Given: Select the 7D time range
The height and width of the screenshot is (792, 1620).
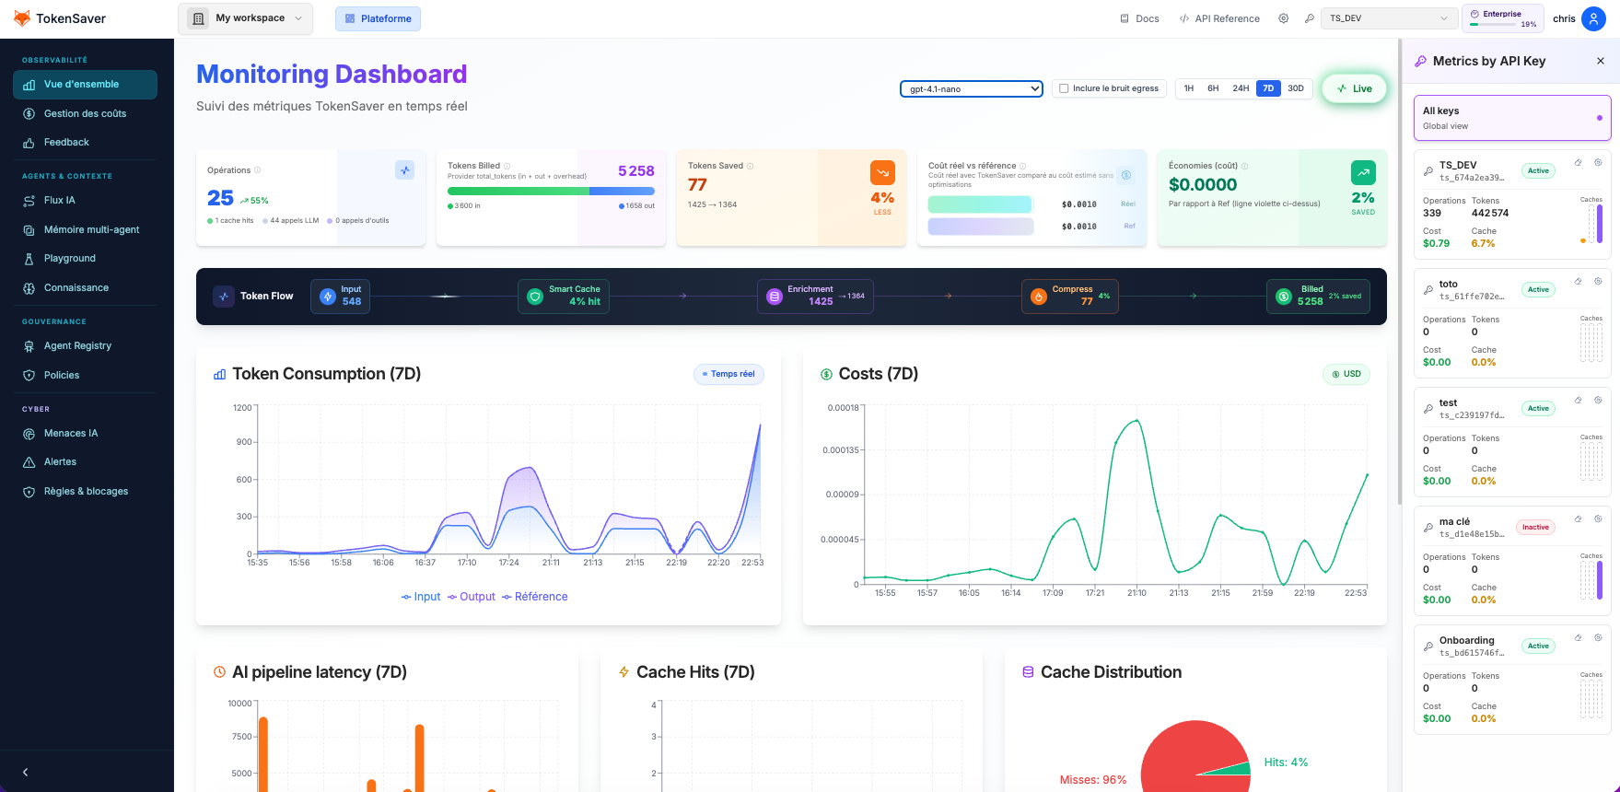Looking at the screenshot, I should coord(1268,88).
